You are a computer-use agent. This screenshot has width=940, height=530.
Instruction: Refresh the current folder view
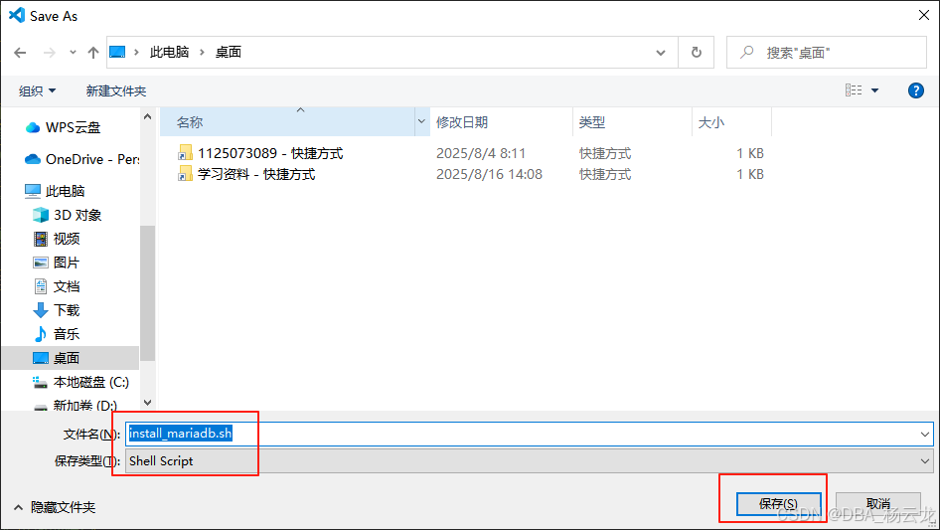coord(696,53)
